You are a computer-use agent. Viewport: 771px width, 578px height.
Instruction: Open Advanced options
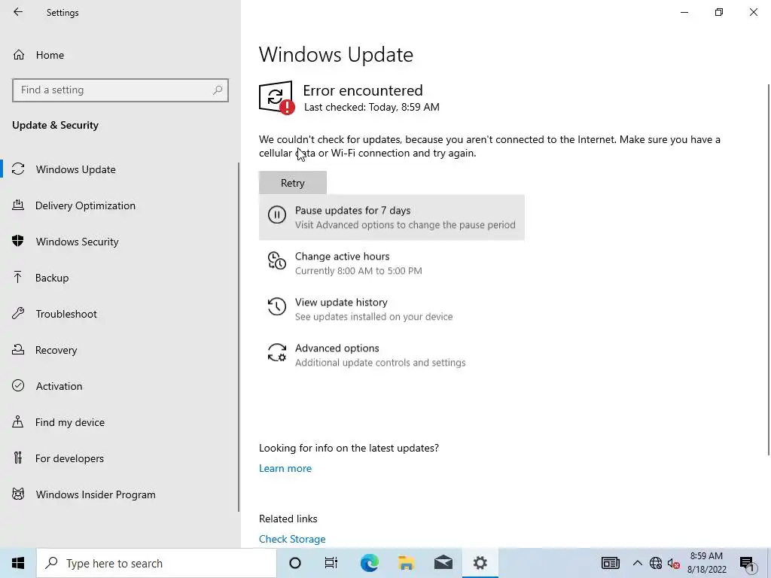point(392,355)
